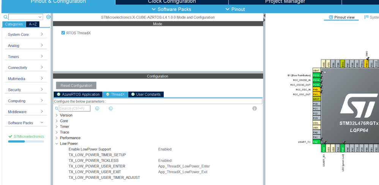The height and width of the screenshot is (185, 379).
Task: Select the NRST pin
Action: tap(317, 99)
